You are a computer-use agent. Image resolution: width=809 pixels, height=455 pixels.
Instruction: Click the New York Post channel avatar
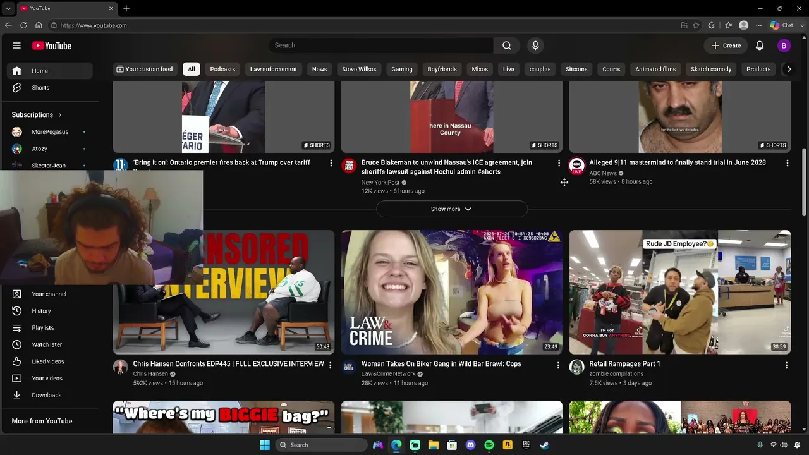coord(349,166)
